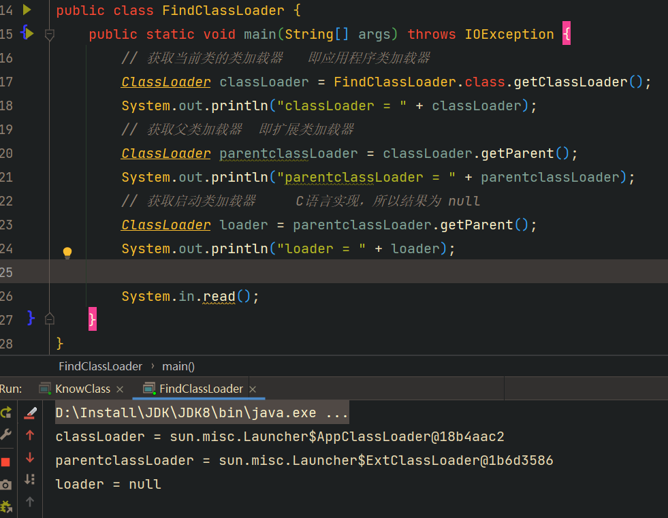Switch to the KnowClass run tab
Viewport: 668px width, 518px height.
82,389
